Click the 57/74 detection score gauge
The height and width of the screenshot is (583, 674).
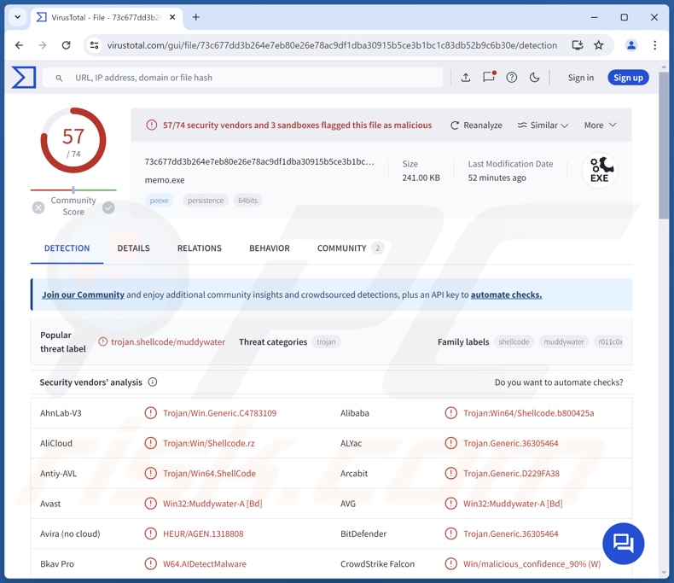tap(73, 141)
